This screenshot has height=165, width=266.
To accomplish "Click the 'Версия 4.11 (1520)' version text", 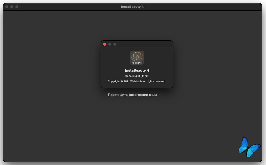I will click(137, 76).
